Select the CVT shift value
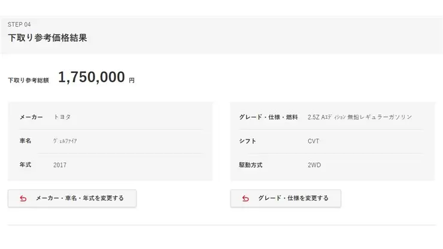Viewport: 443px width, 249px height. [x=313, y=141]
